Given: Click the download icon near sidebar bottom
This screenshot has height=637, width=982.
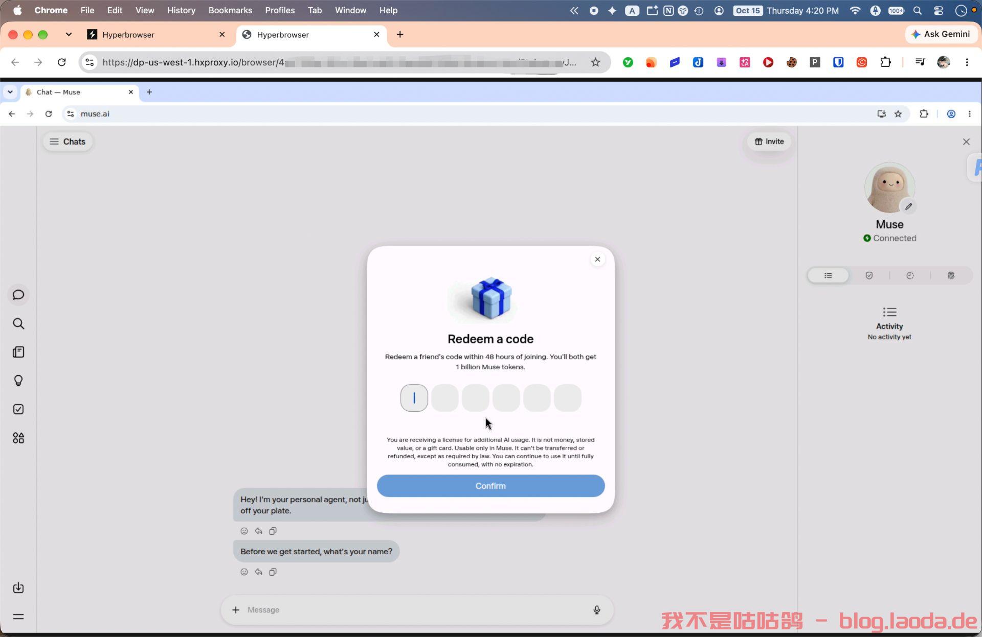Looking at the screenshot, I should 18,587.
